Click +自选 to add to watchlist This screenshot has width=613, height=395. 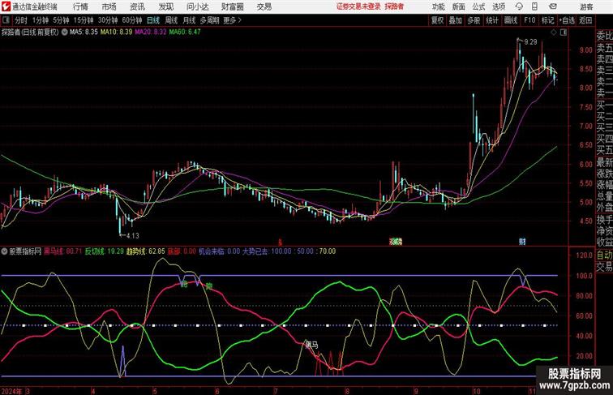pyautogui.click(x=567, y=20)
